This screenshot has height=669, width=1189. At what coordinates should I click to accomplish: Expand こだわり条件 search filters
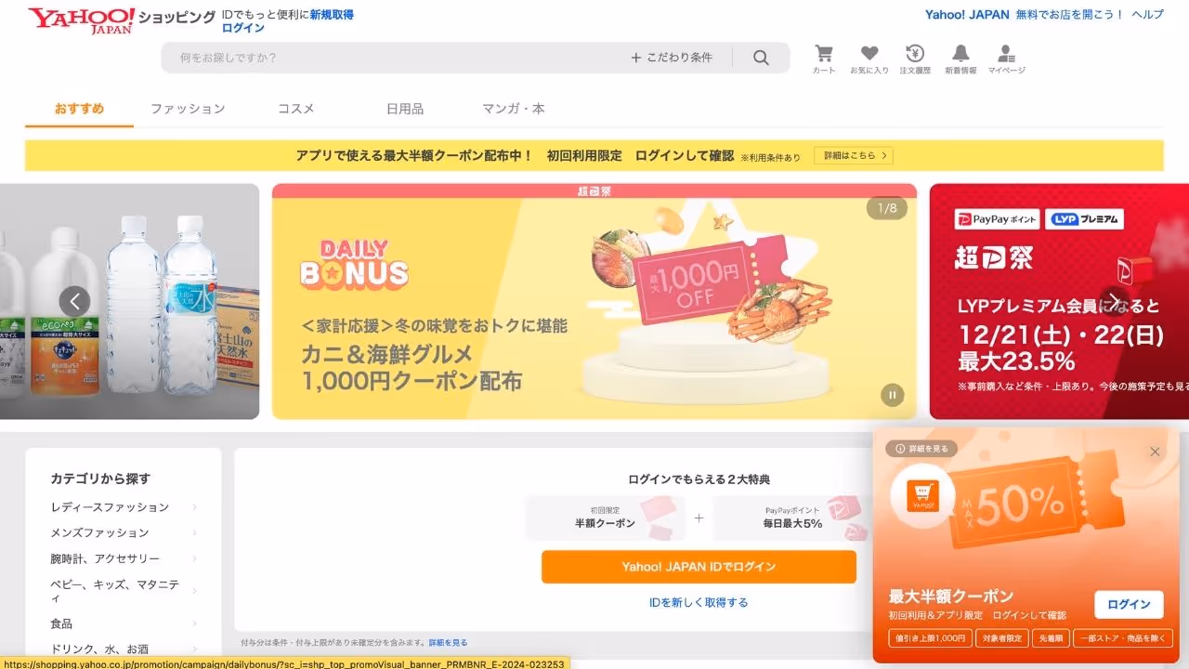click(x=672, y=58)
